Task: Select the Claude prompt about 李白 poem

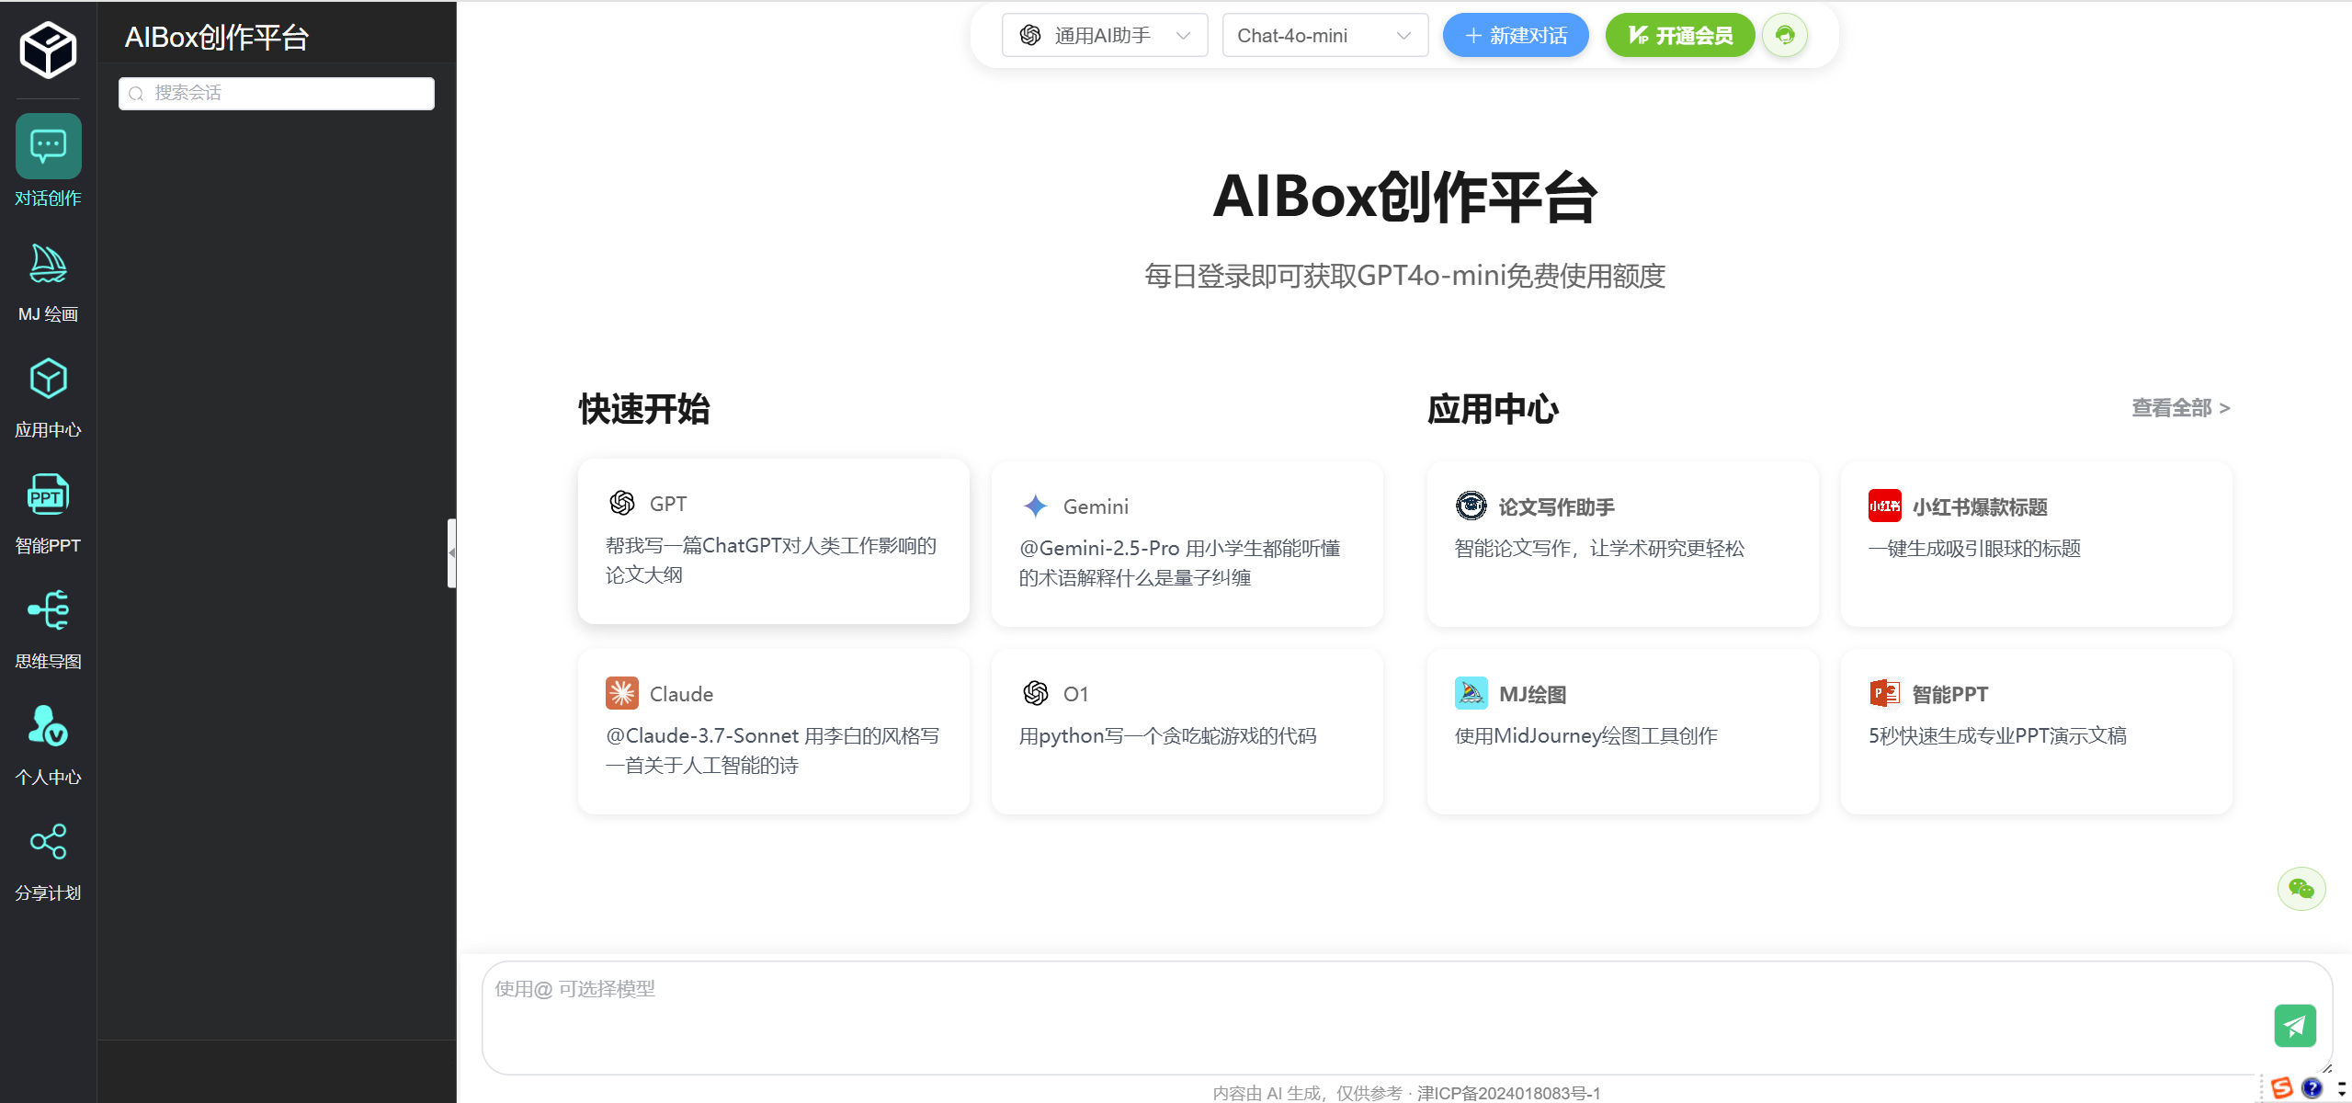Action: (774, 732)
